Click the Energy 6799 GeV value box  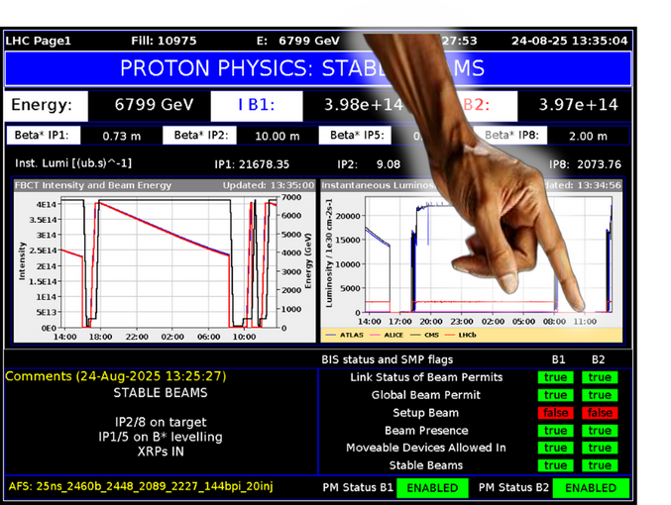click(147, 105)
